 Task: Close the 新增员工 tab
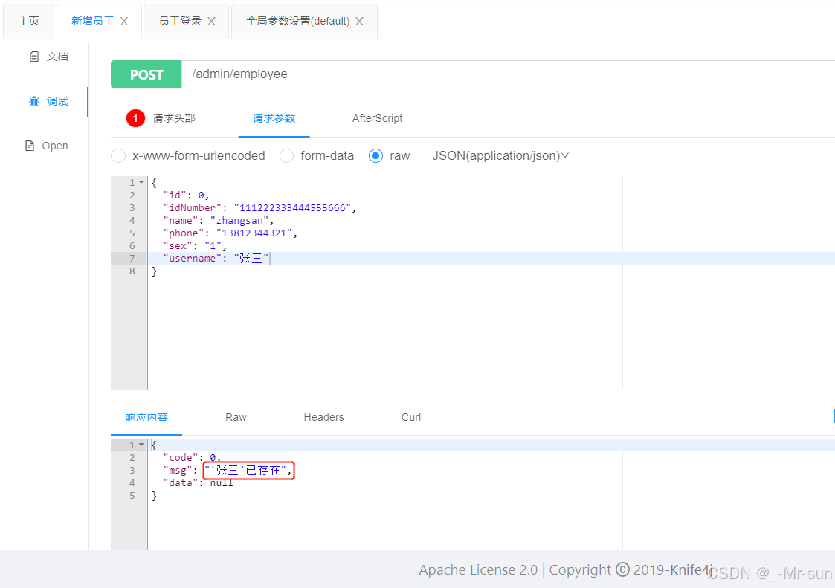pos(124,22)
